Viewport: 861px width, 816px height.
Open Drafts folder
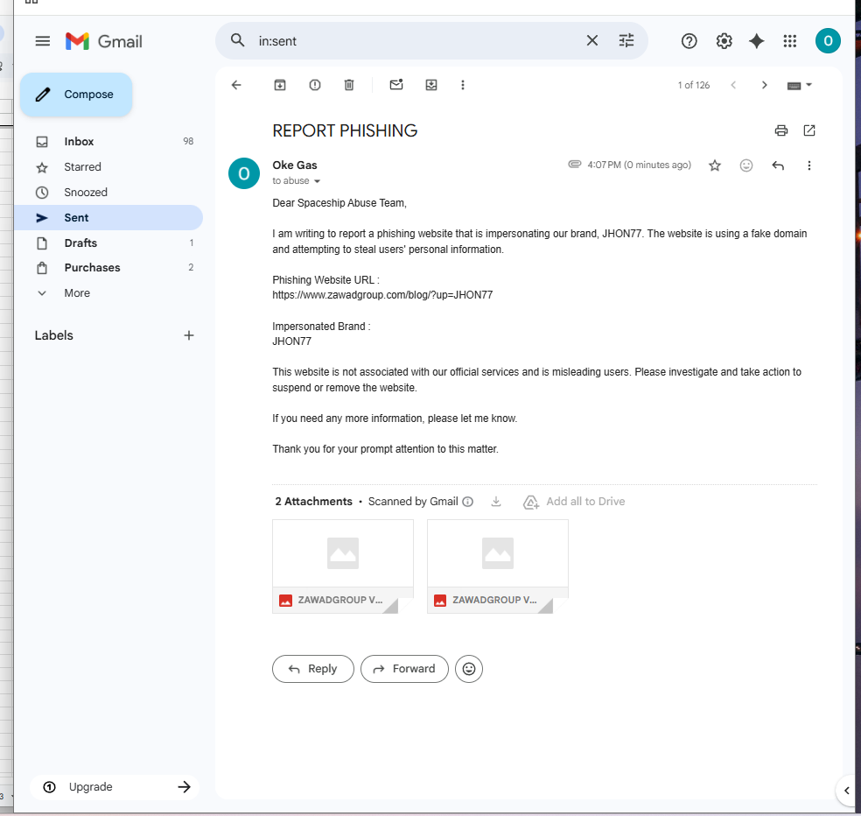point(108,243)
